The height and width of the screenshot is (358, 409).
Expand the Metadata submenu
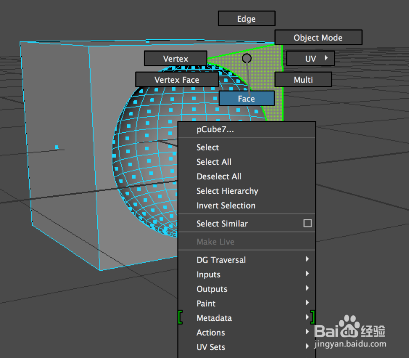(247, 318)
